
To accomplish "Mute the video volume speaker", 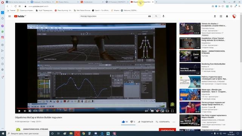I will pyautogui.click(x=30, y=111).
